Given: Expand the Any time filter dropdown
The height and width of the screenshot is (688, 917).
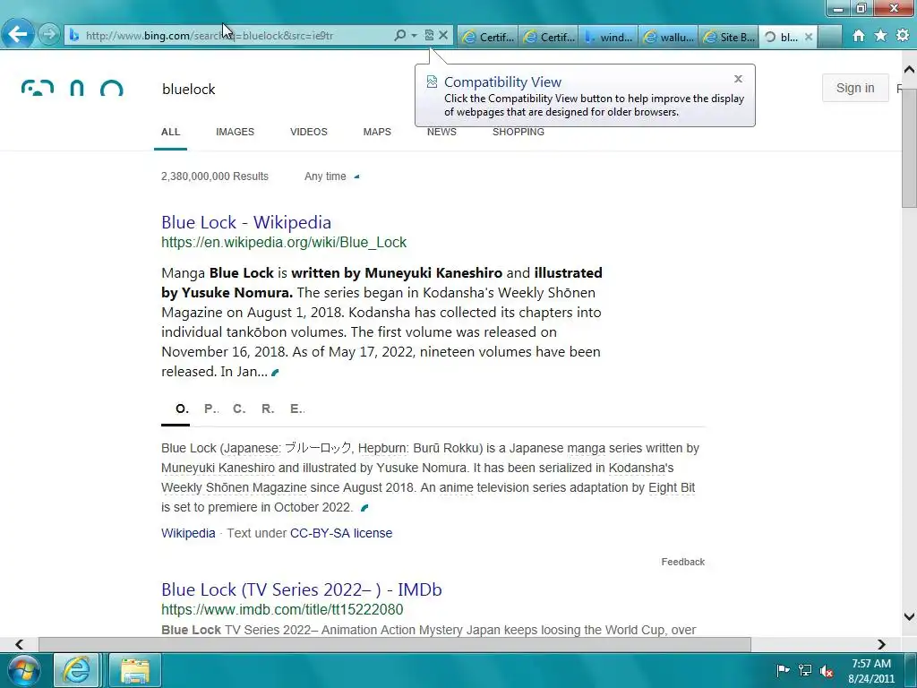Looking at the screenshot, I should pyautogui.click(x=331, y=176).
